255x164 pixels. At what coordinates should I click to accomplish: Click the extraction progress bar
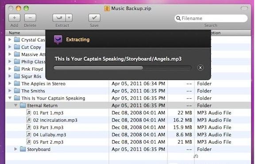(123, 68)
